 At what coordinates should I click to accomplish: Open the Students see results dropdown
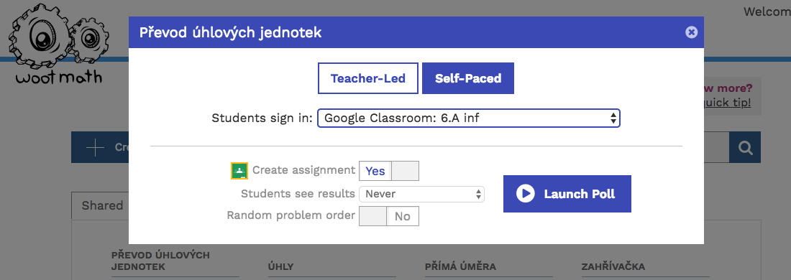pos(421,194)
